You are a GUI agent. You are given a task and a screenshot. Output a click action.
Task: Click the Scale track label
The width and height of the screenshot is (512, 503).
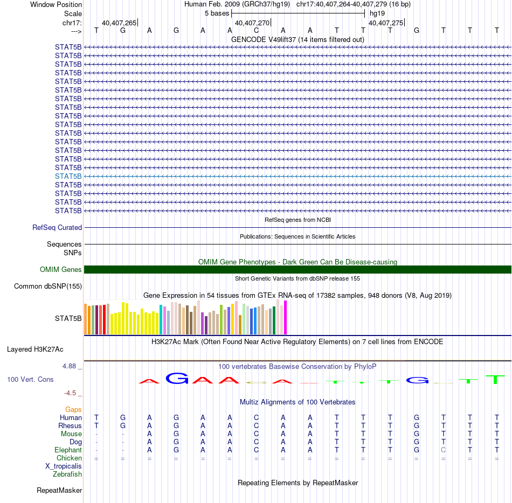[73, 13]
